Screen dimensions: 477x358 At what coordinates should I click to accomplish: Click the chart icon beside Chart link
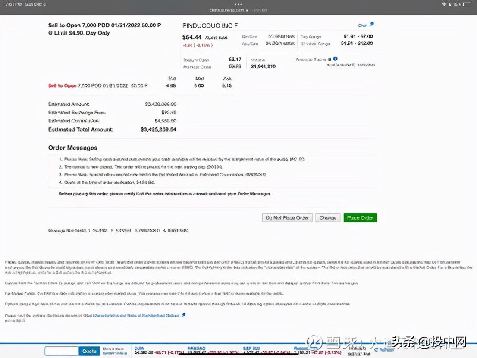(372, 25)
